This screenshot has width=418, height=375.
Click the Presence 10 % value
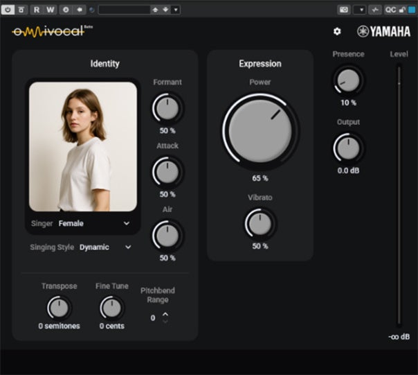coord(348,103)
